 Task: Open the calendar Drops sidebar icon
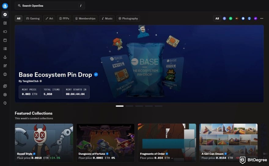5,40
